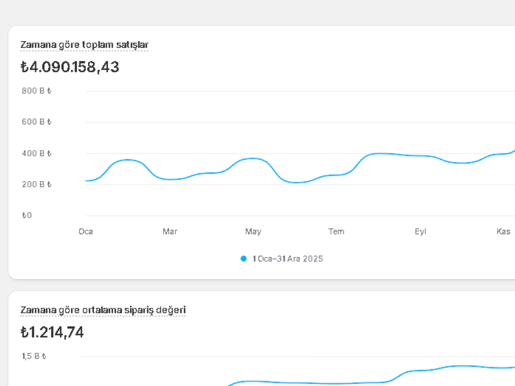Click the '200 B ₺' y-axis label
The width and height of the screenshot is (515, 386).
tap(36, 184)
